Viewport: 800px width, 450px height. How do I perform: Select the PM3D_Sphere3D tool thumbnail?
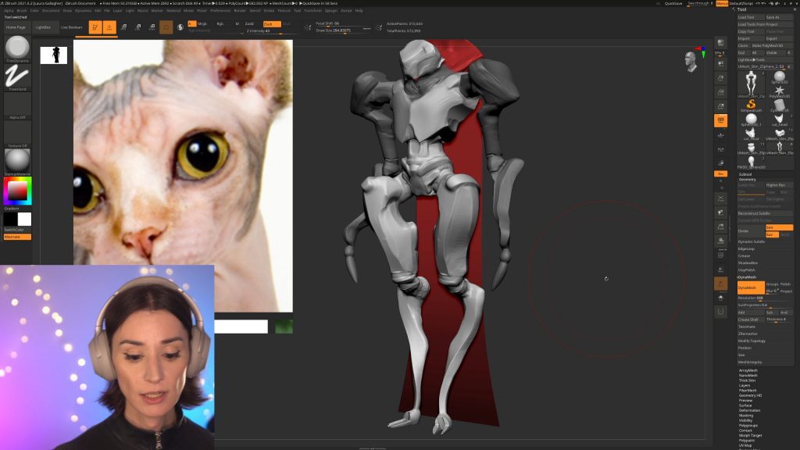(751, 162)
